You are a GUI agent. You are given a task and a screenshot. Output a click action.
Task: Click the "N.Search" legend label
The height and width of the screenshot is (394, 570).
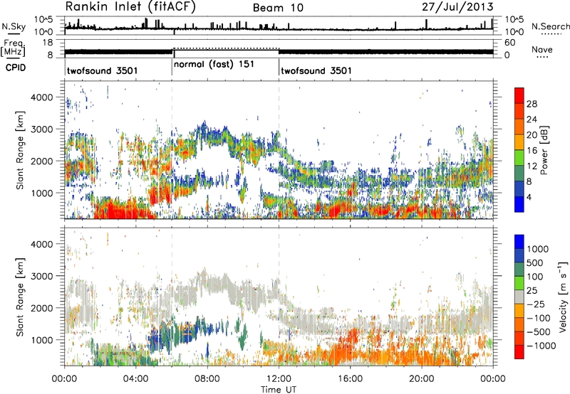click(x=550, y=26)
